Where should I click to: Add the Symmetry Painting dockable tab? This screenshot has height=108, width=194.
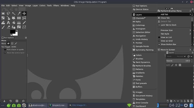pyautogui.click(x=144, y=50)
